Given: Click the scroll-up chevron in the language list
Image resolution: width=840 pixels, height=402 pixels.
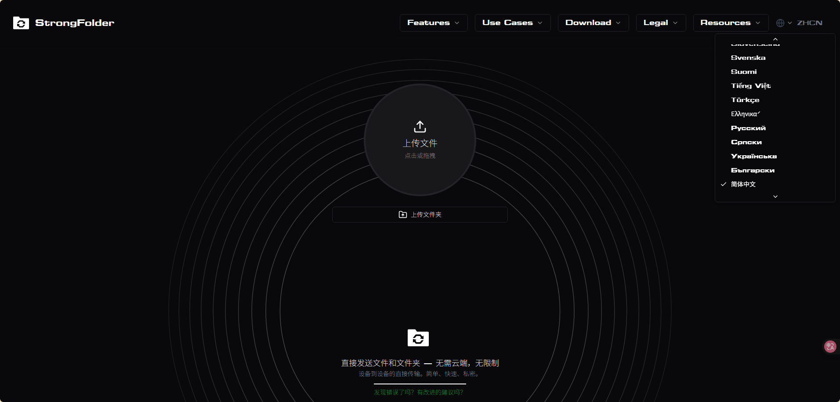Looking at the screenshot, I should pyautogui.click(x=775, y=39).
